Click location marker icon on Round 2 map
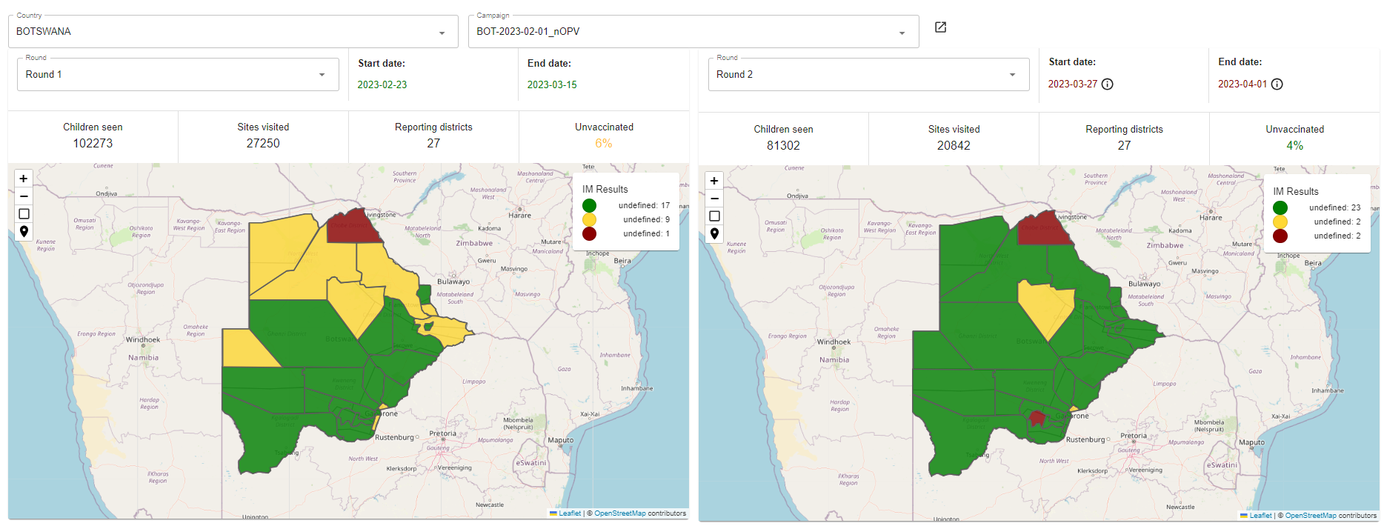 (714, 234)
